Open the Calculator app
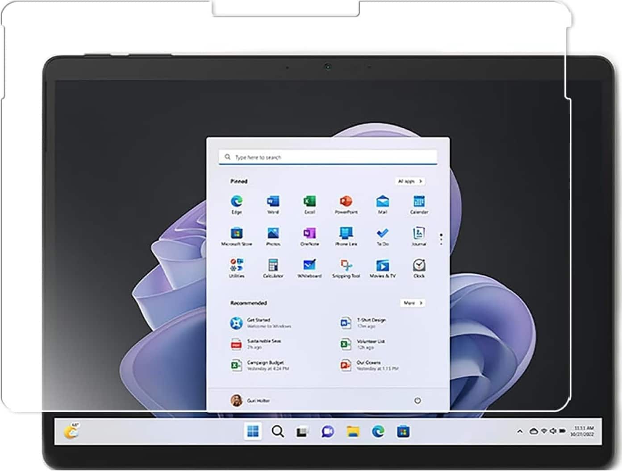Screen dimensions: 622x471 point(273,266)
